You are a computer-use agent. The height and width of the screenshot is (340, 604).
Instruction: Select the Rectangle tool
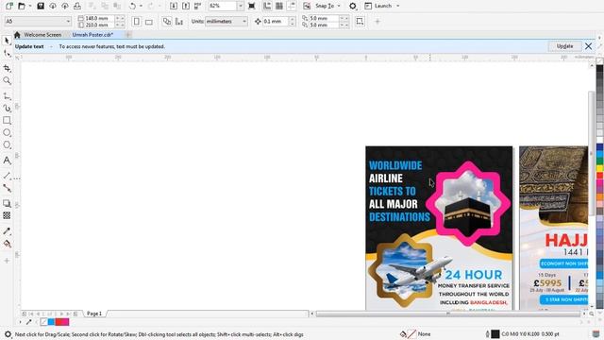tap(7, 120)
